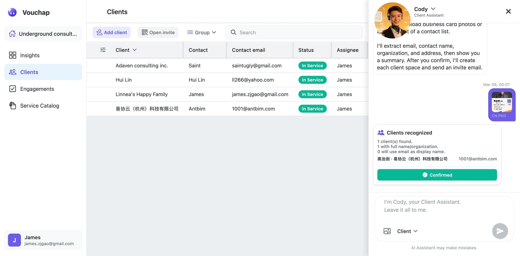
Task: Expand the Cody assistant selector chevron
Action: pyautogui.click(x=433, y=9)
